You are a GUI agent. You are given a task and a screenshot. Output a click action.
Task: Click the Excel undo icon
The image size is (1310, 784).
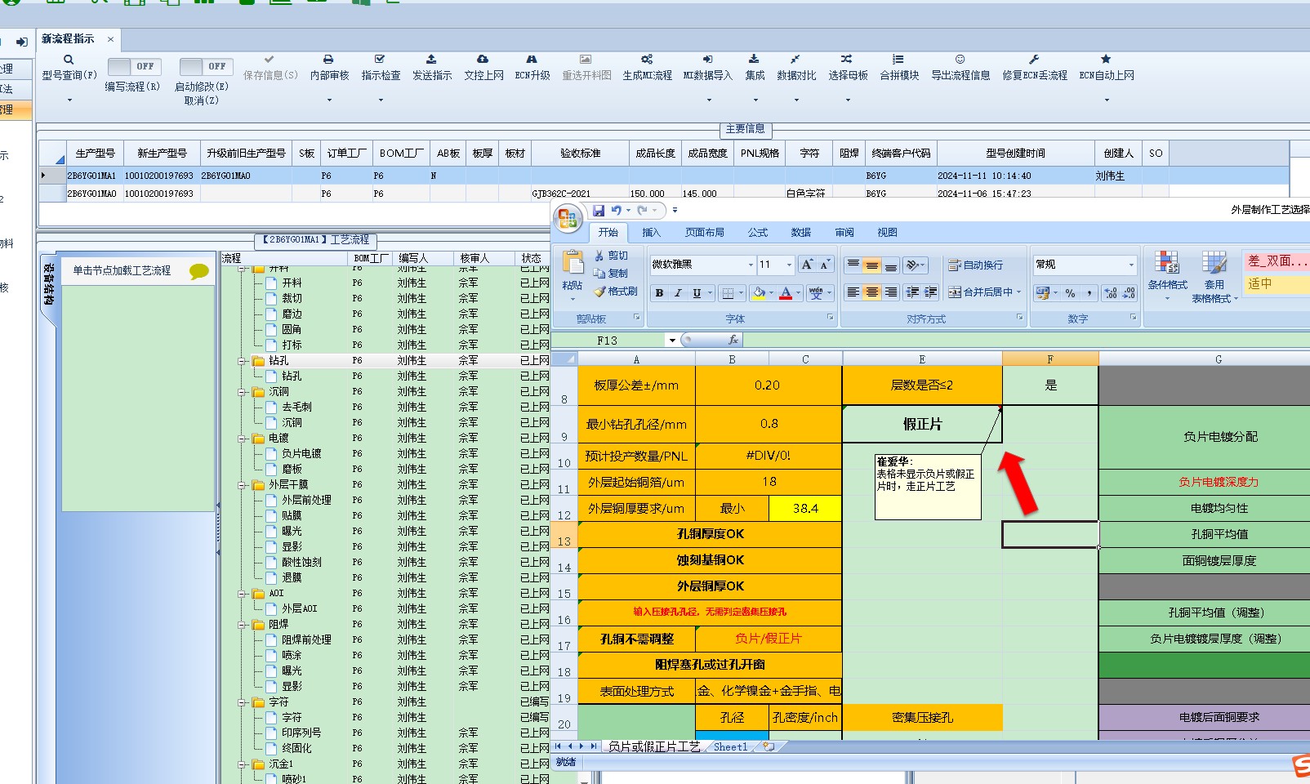(617, 211)
